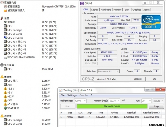The height and width of the screenshot is (127, 166).
Task: Click the power consumption section warning icon
Action: pos(2,116)
